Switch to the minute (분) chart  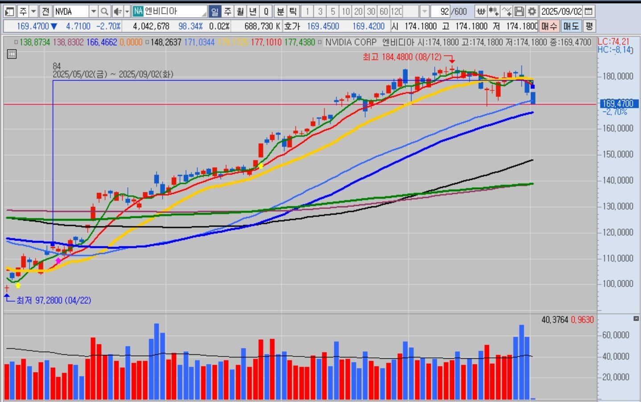[280, 11]
